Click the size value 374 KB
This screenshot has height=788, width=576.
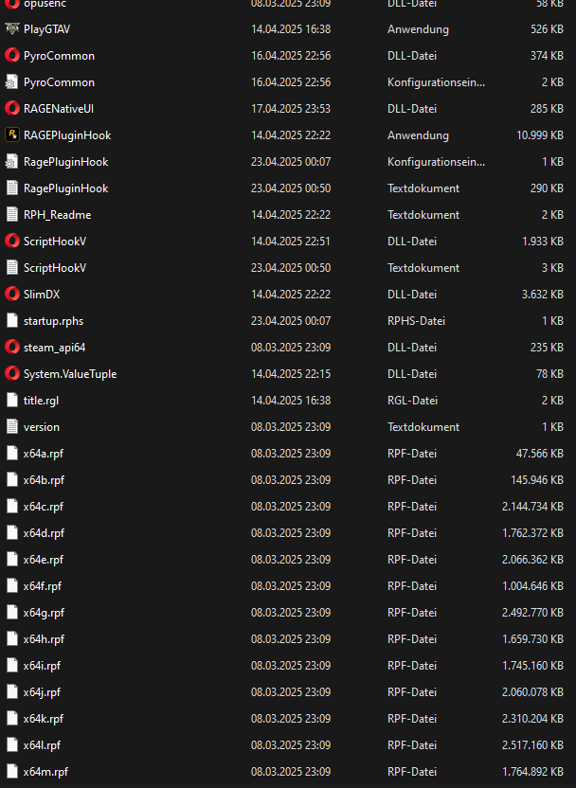pyautogui.click(x=547, y=56)
